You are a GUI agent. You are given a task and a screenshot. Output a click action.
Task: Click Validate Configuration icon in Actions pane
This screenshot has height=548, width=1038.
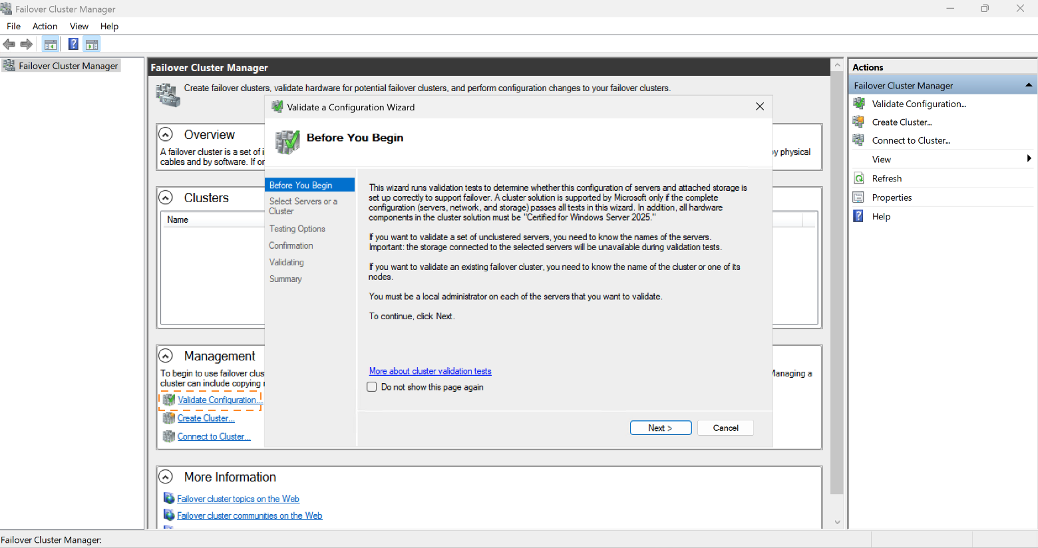(859, 104)
